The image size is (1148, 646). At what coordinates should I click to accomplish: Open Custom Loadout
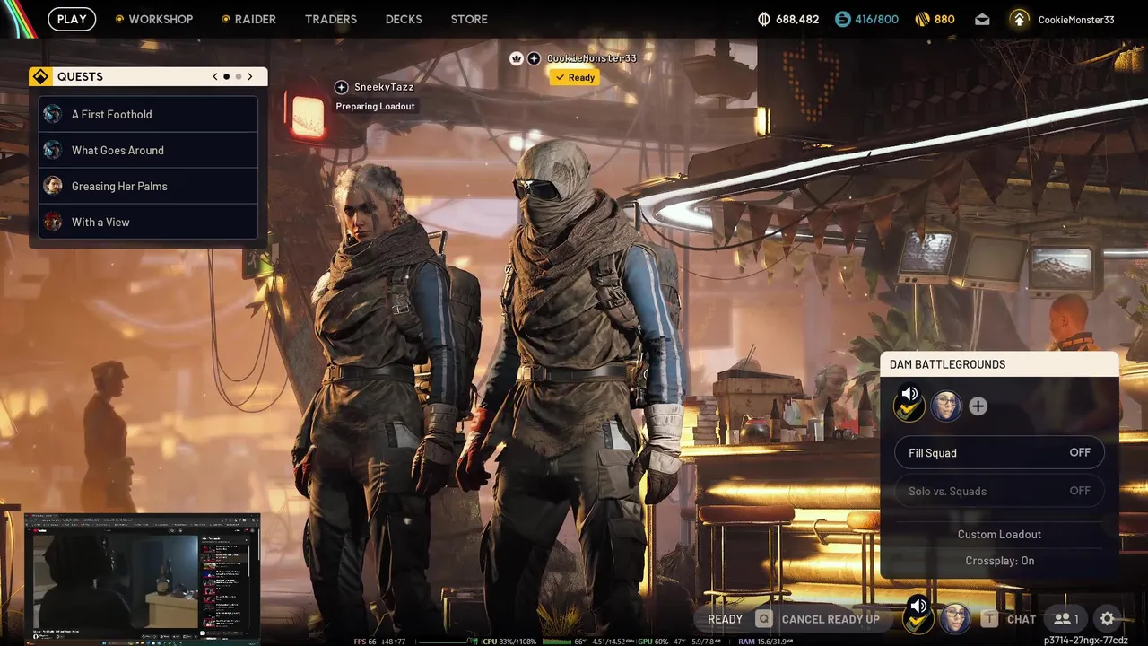click(x=999, y=534)
